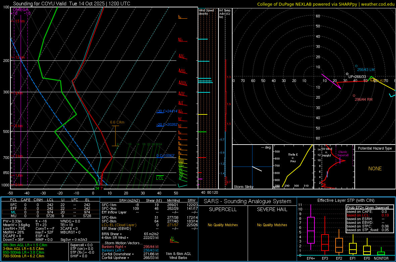396x262 pixels.
Task: Click the SUPERCELL column heading
Action: [x=223, y=209]
